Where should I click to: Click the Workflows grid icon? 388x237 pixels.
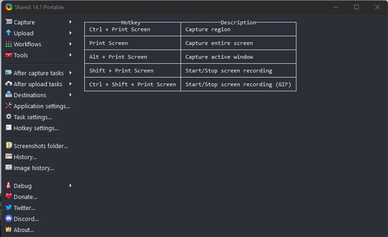tap(8, 44)
